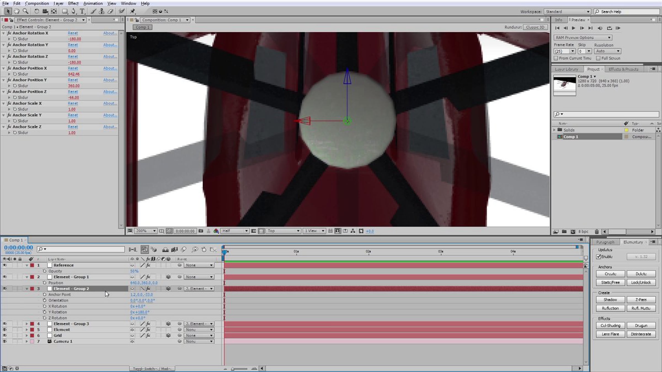The width and height of the screenshot is (662, 372).
Task: Click the snapshot camera icon
Action: (x=201, y=231)
